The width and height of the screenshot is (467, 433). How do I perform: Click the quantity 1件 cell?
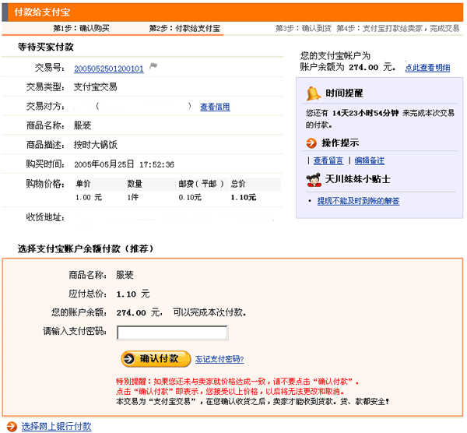pyautogui.click(x=133, y=197)
